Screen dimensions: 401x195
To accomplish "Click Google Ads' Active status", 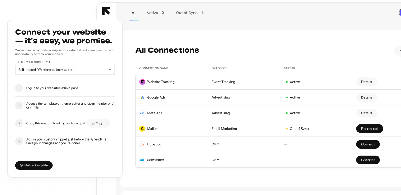I will pos(293,97).
